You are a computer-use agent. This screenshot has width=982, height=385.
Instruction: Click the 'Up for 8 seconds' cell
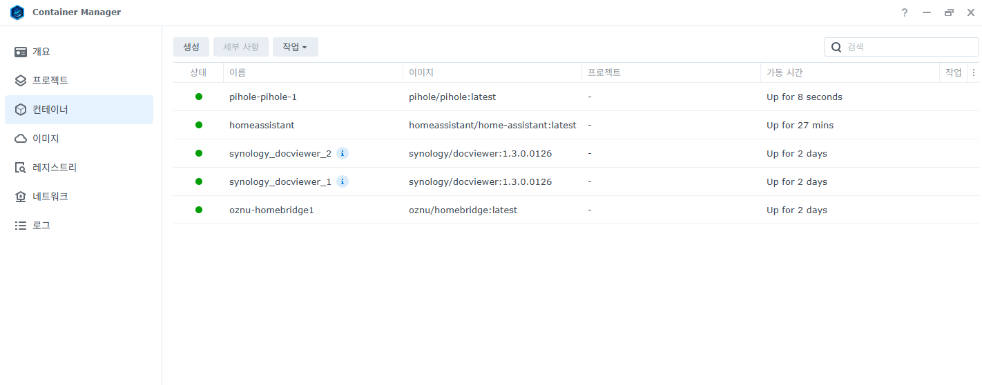click(x=805, y=97)
